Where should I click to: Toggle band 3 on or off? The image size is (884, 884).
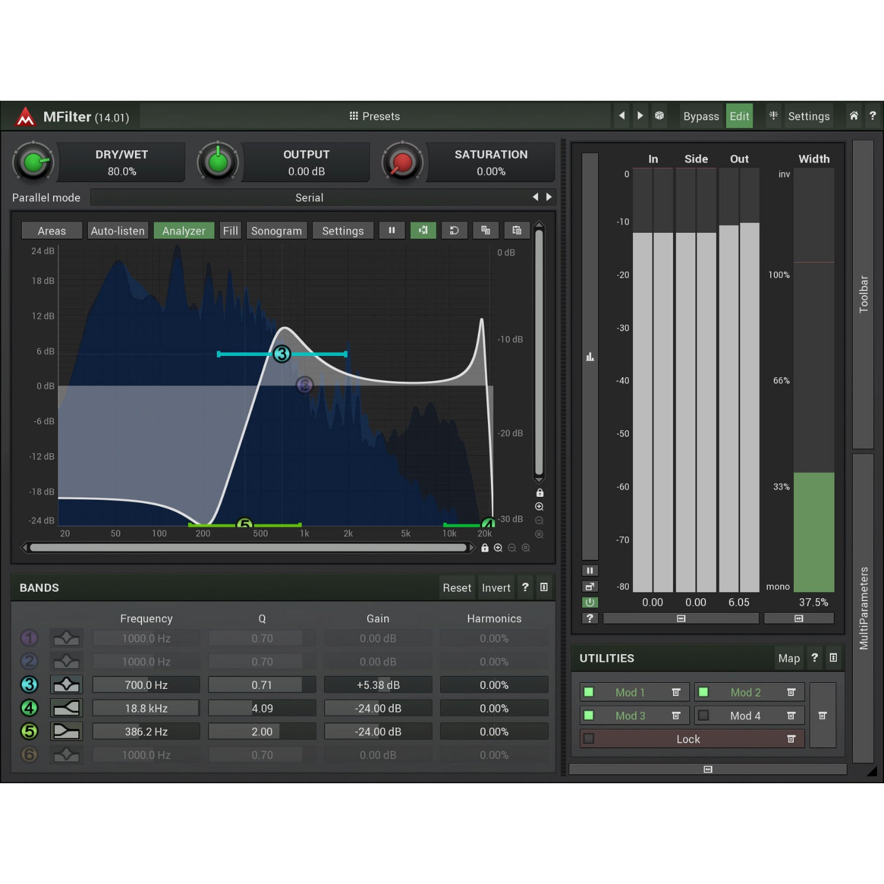(29, 685)
